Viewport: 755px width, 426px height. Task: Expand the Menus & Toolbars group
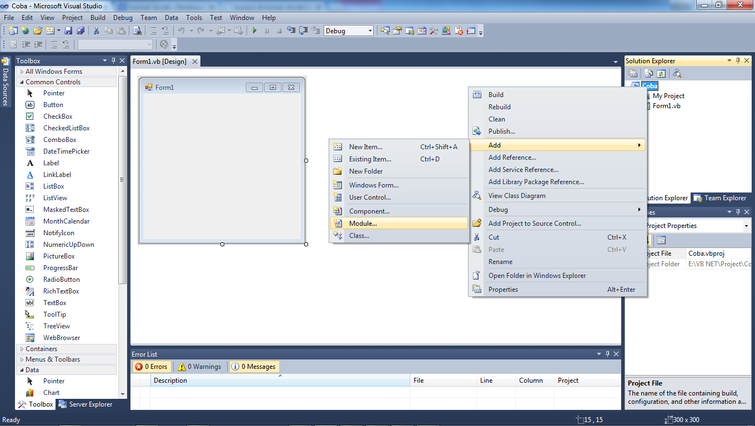pos(67,359)
